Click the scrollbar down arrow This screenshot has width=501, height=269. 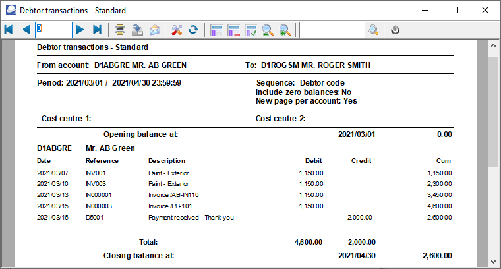click(493, 261)
